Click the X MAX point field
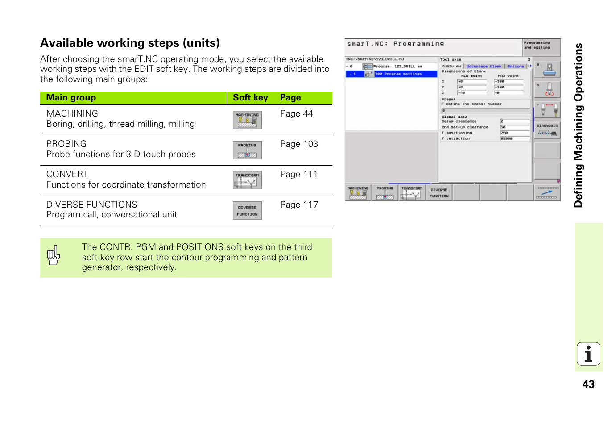 point(509,82)
